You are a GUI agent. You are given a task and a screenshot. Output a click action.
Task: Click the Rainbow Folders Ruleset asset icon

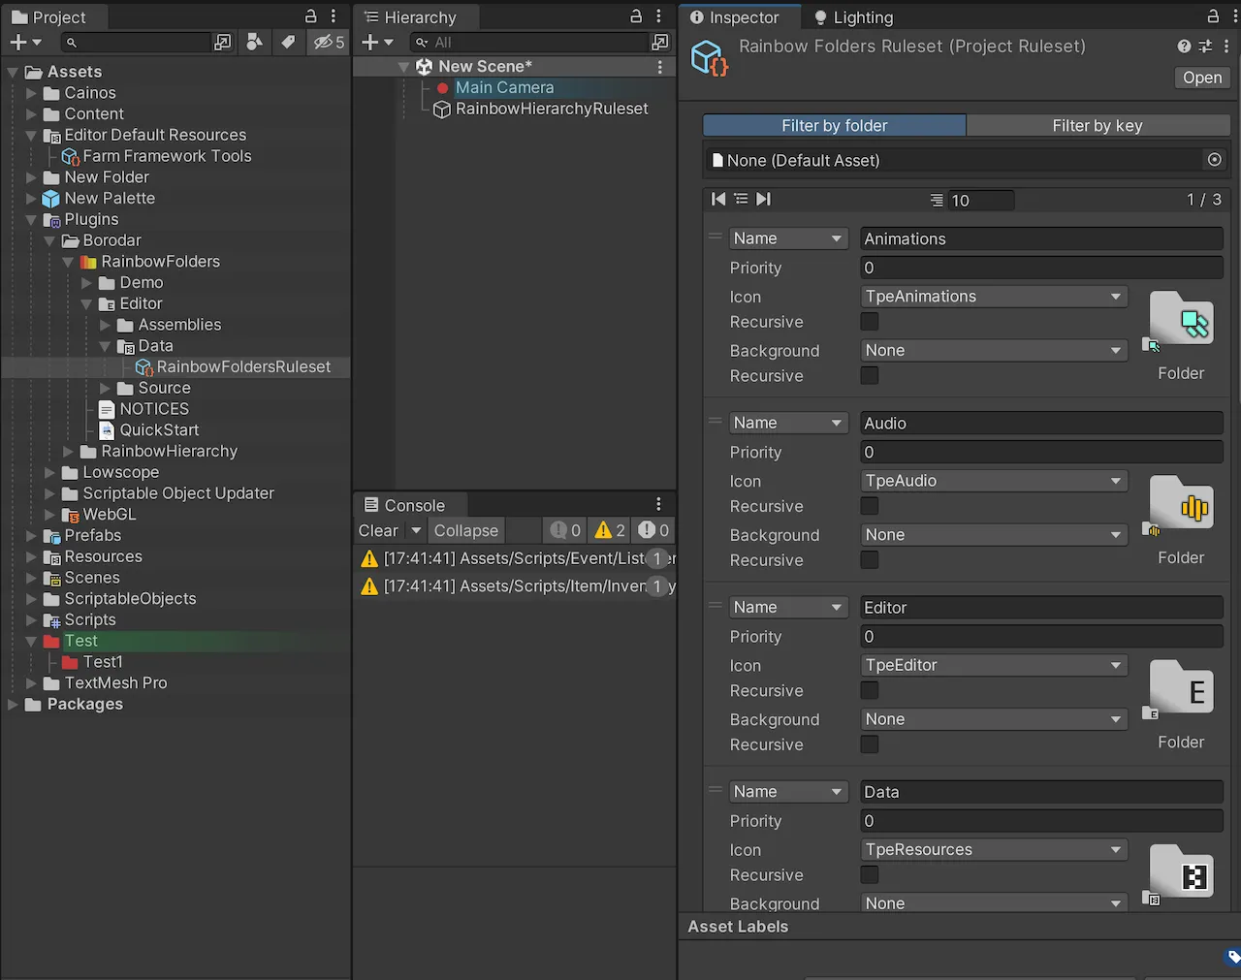[709, 58]
